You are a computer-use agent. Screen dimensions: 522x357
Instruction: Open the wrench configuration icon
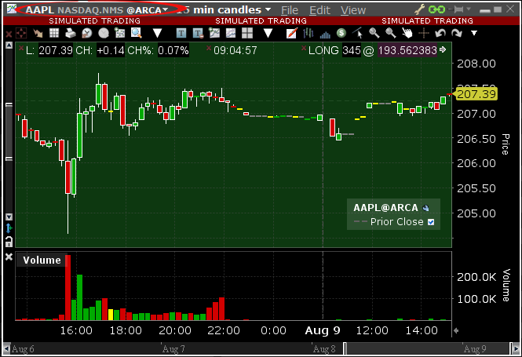419,9
